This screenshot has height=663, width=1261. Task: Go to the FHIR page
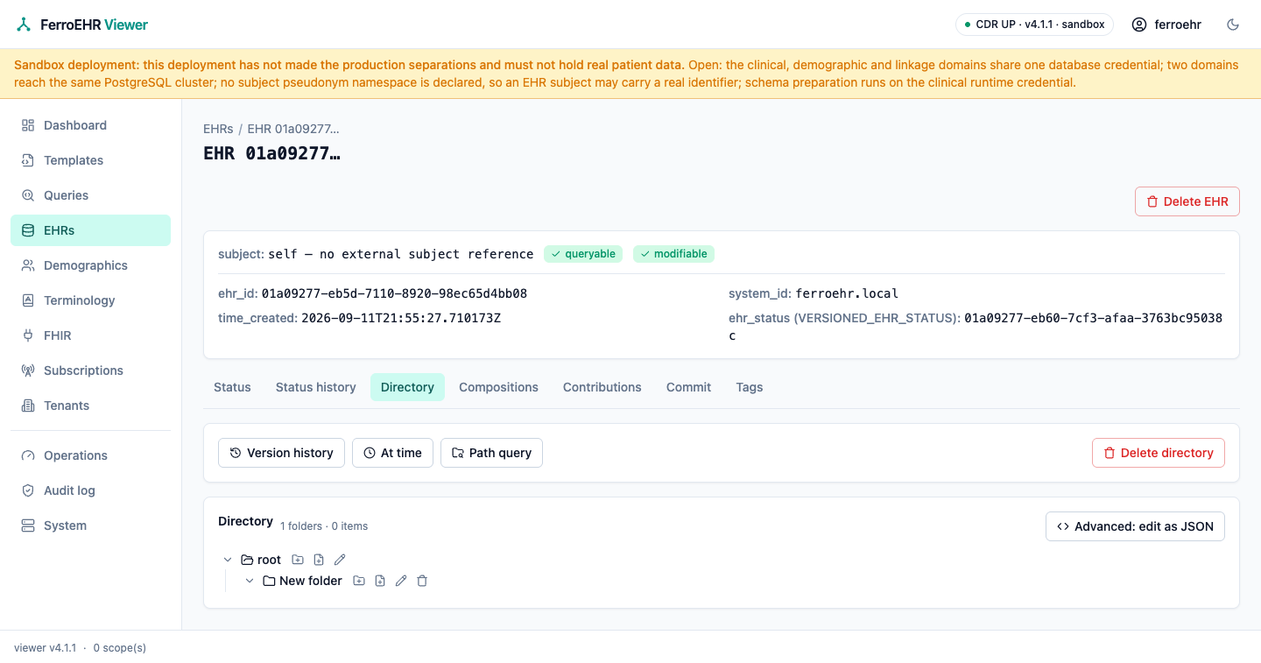[x=90, y=335]
